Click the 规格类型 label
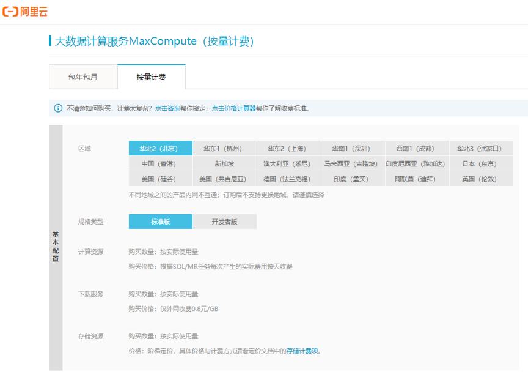Image resolution: width=528 pixels, height=377 pixels. point(90,222)
